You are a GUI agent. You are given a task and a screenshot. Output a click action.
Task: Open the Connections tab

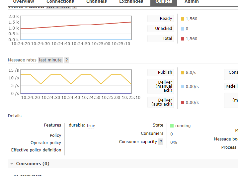[60, 2]
